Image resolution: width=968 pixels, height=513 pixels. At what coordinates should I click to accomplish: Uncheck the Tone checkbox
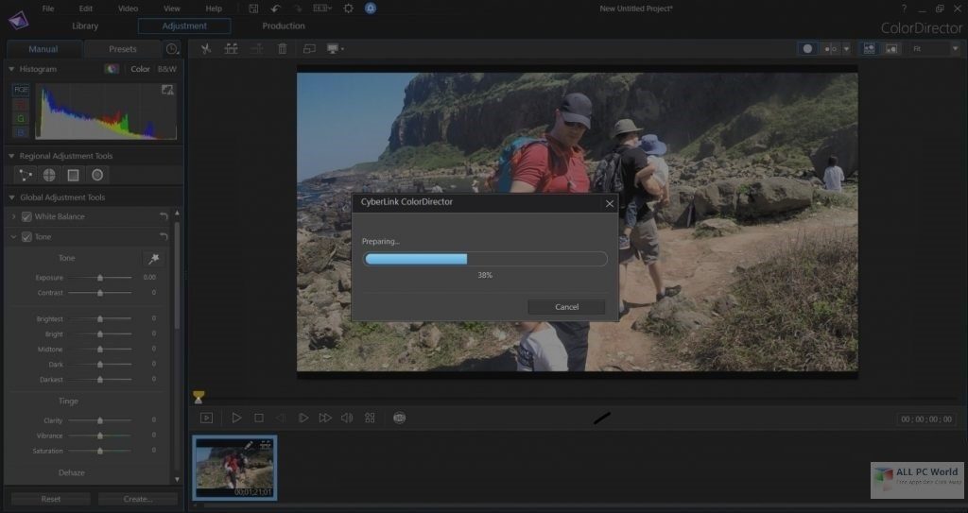click(26, 237)
